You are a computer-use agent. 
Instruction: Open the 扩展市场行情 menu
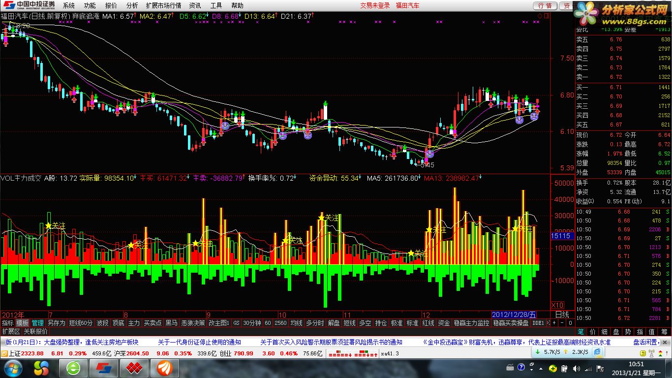pos(164,5)
